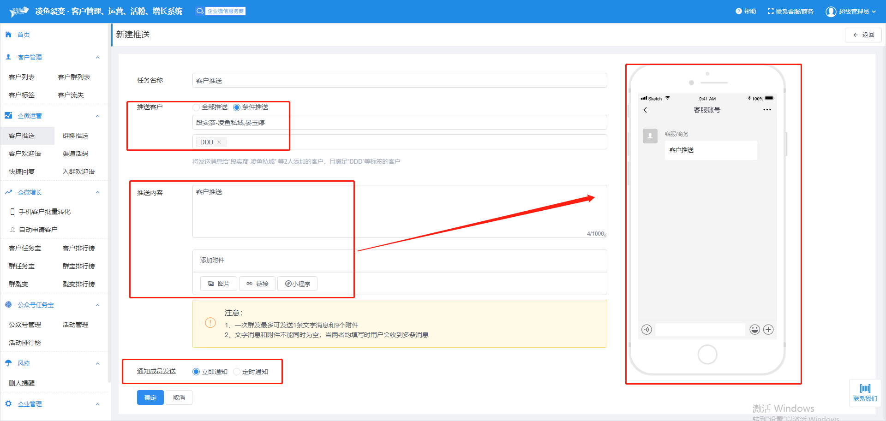The width and height of the screenshot is (886, 421).
Task: Choose 定时通知 radio option
Action: [x=237, y=372]
